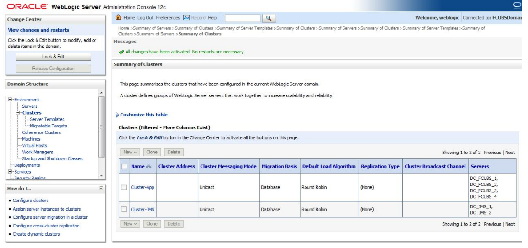
Task: Open Create dynamic clusters link
Action: click(x=37, y=234)
